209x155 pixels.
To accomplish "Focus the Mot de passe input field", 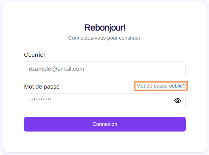I will (98, 101).
